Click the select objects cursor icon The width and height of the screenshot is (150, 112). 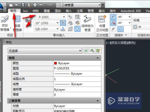(92, 51)
